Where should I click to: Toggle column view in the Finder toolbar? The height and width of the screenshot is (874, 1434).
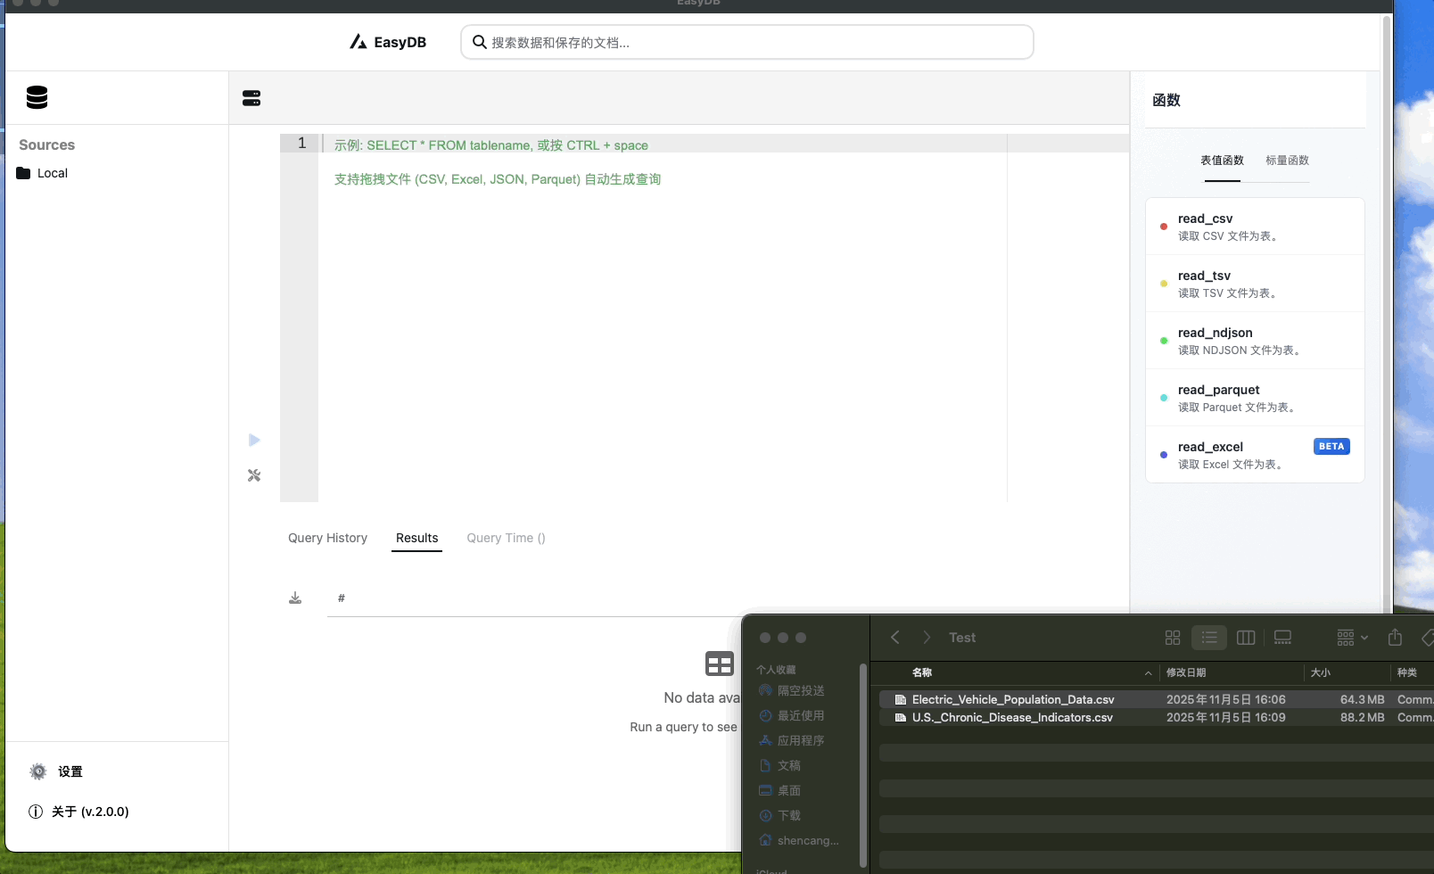coord(1245,638)
